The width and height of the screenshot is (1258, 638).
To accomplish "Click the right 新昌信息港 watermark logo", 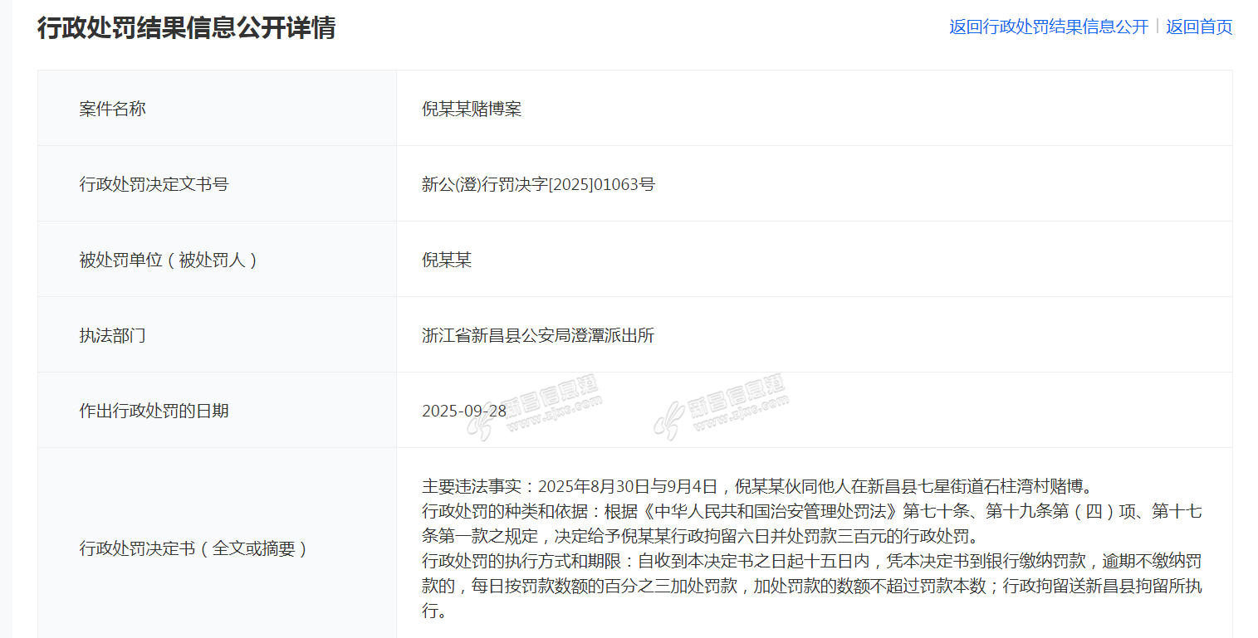I will tap(720, 407).
